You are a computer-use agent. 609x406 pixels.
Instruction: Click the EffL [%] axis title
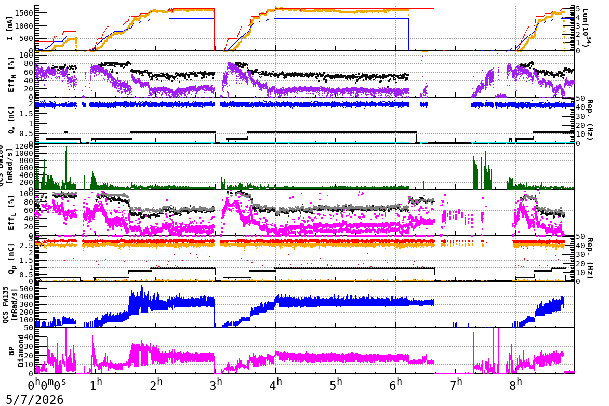tap(11, 213)
